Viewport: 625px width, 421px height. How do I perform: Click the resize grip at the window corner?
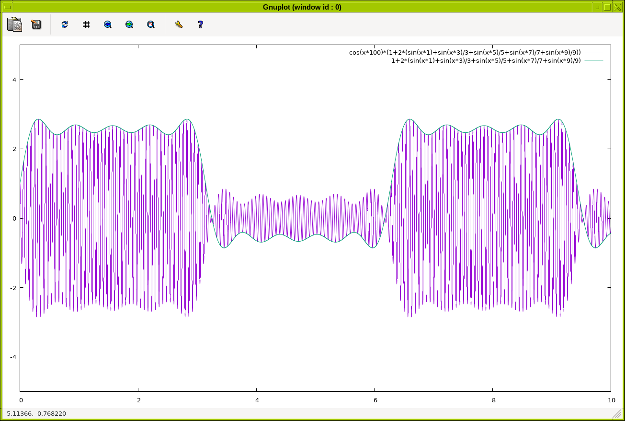click(x=616, y=413)
